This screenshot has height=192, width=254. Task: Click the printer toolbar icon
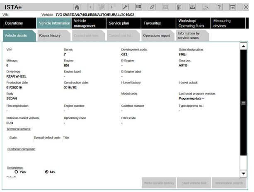click(192, 7)
